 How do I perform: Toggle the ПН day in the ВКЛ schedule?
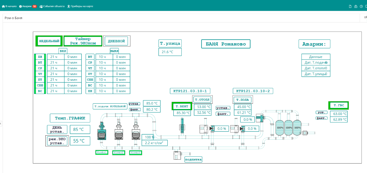pyautogui.click(x=40, y=57)
